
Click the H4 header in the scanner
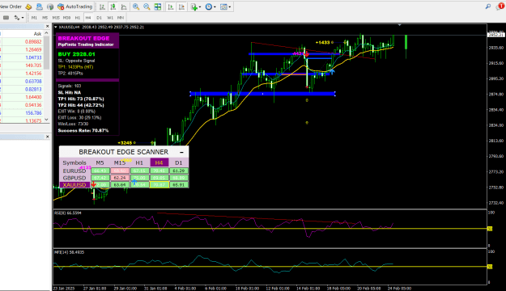coord(159,162)
